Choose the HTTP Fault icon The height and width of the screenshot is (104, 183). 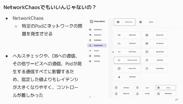point(119,52)
